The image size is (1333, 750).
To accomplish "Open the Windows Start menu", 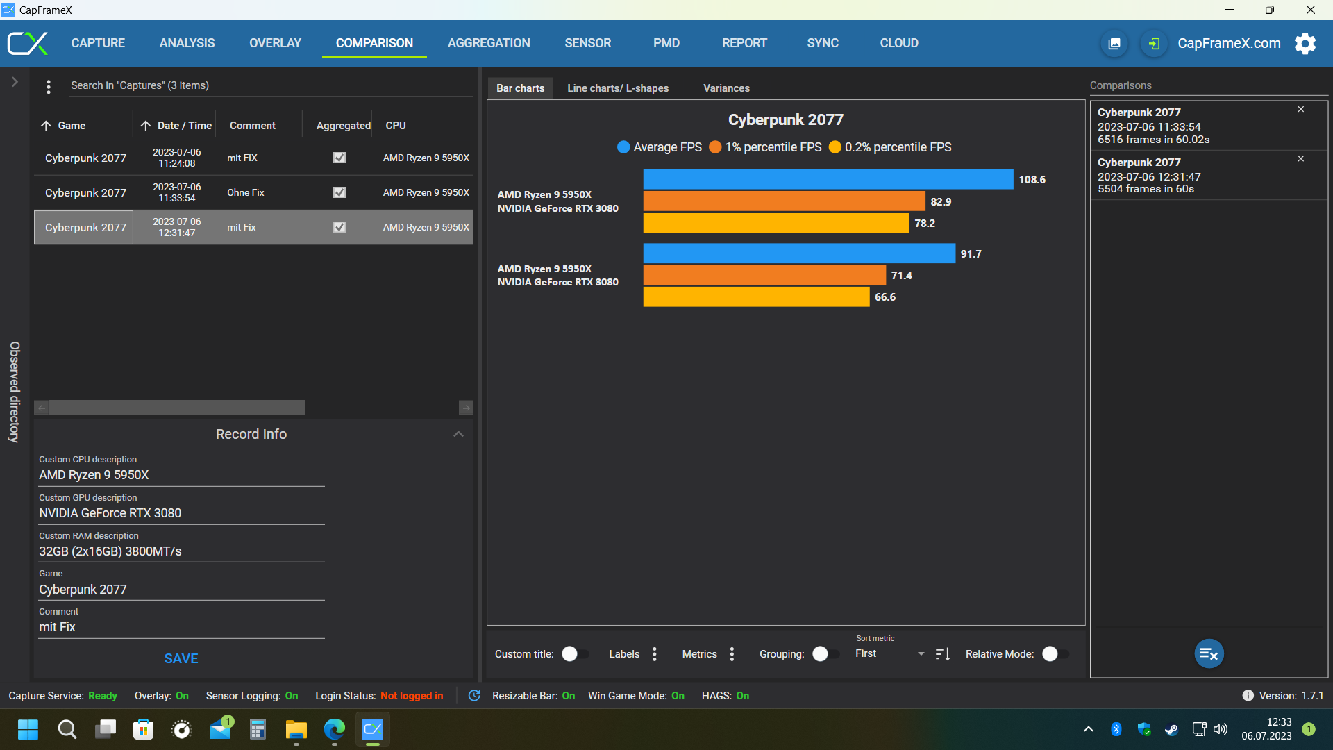I will (28, 729).
